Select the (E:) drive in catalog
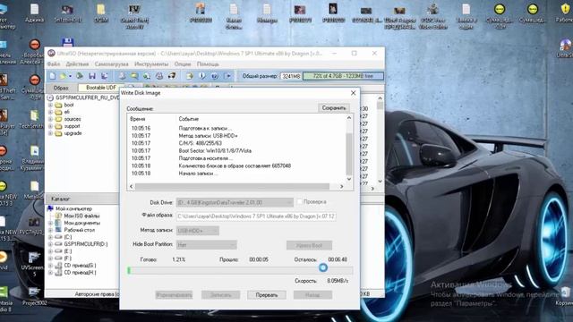 point(68,251)
